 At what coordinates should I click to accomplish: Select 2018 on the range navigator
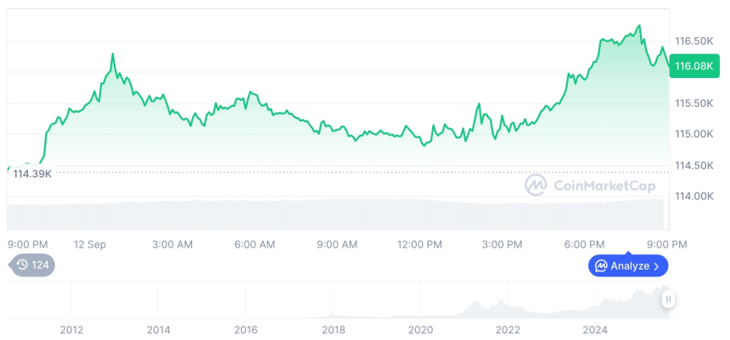[333, 329]
